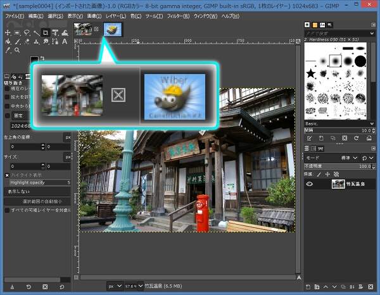Edit the selected brush
The height and width of the screenshot is (295, 380).
pyautogui.click(x=309, y=138)
